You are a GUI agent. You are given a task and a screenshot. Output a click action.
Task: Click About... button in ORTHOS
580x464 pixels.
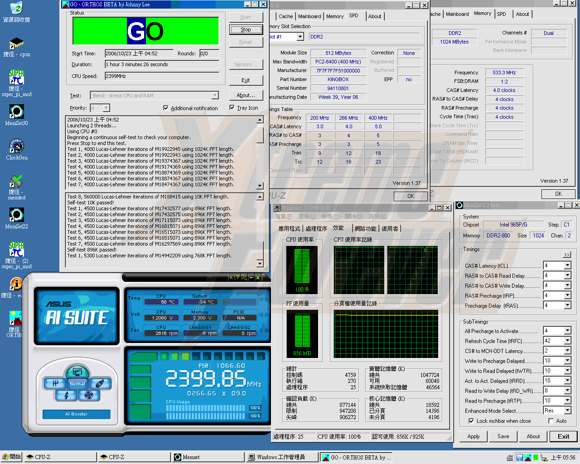point(246,95)
